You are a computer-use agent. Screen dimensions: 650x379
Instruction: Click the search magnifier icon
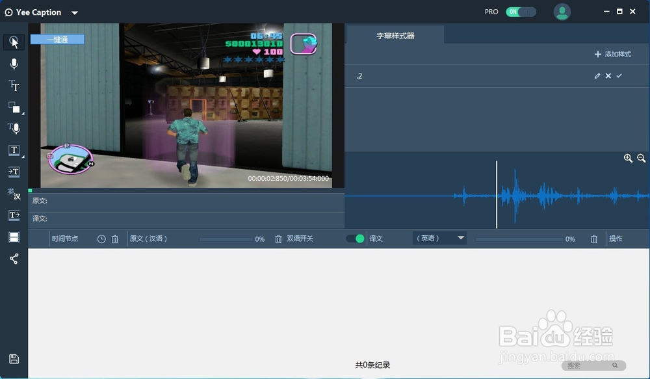(x=615, y=365)
